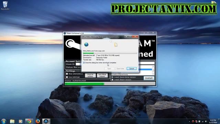220x124 pixels.
Task: Click the volume speaker tray icon
Action: pyautogui.click(x=206, y=121)
